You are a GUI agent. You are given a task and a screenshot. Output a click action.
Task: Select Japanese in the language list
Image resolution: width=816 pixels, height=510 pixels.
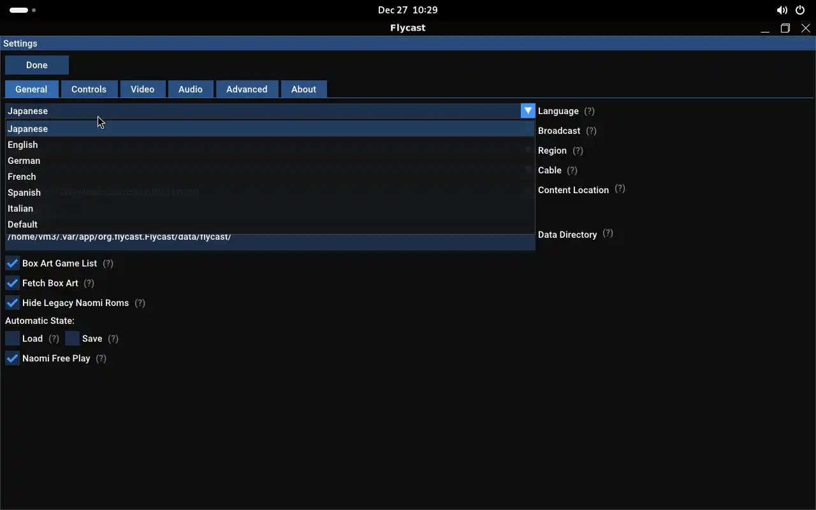270,129
